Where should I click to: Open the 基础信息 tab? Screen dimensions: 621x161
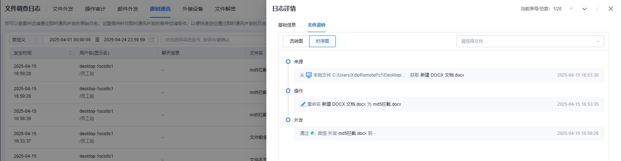(287, 25)
